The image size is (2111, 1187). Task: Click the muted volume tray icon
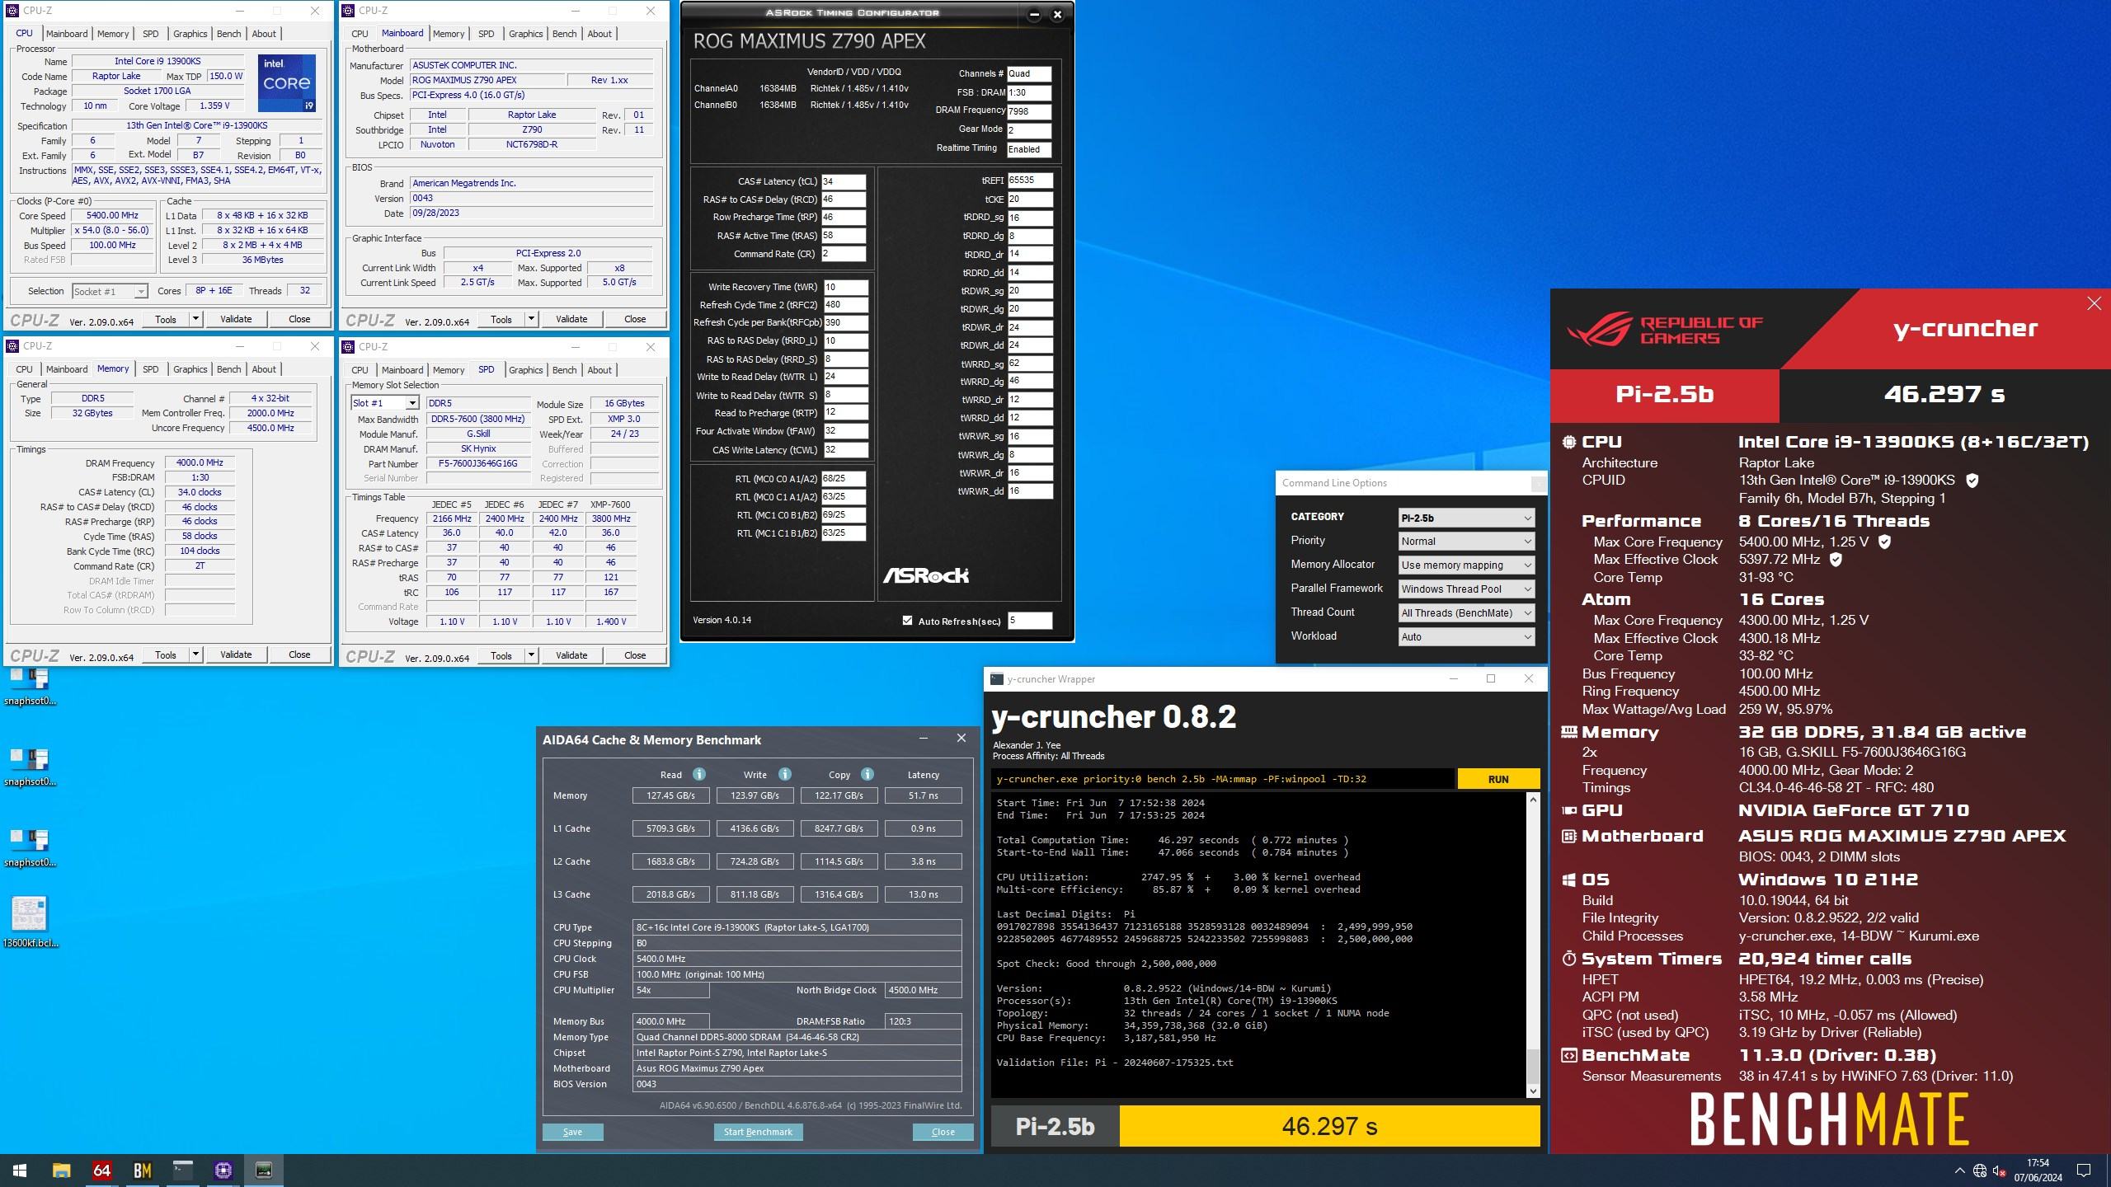1999,1171
